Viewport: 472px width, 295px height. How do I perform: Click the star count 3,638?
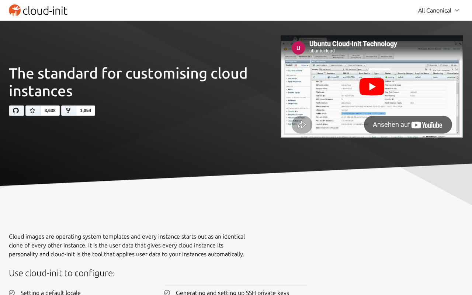(50, 111)
